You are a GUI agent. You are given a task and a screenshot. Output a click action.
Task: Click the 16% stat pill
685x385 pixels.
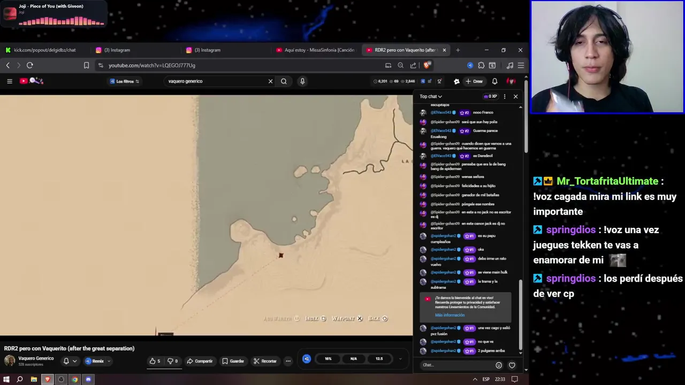pos(328,359)
